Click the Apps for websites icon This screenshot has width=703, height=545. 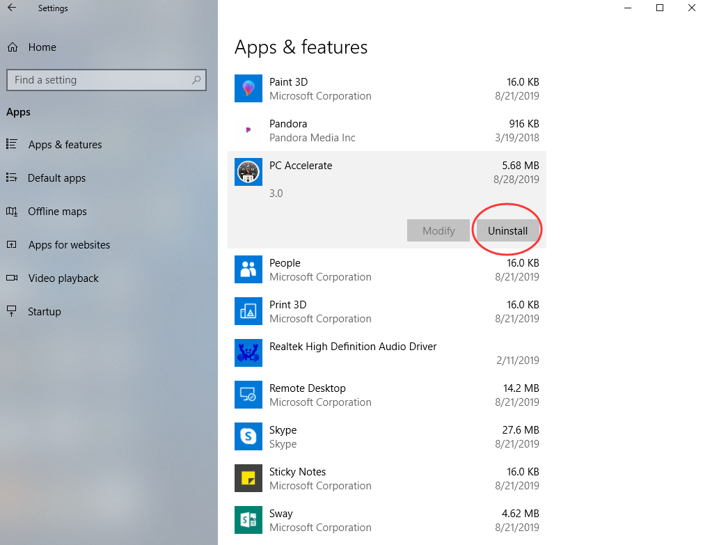coord(12,244)
